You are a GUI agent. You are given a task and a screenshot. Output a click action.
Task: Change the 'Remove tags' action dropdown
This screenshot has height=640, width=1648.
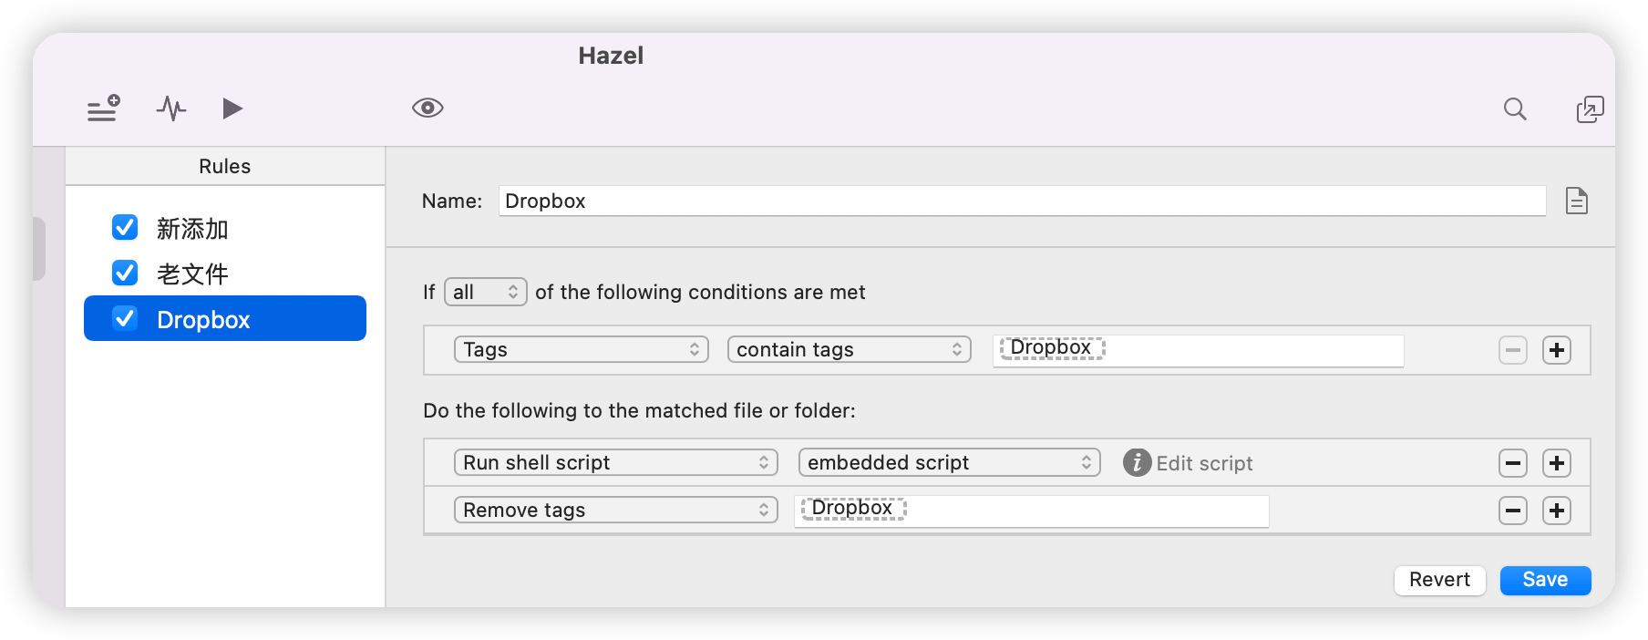(x=615, y=510)
